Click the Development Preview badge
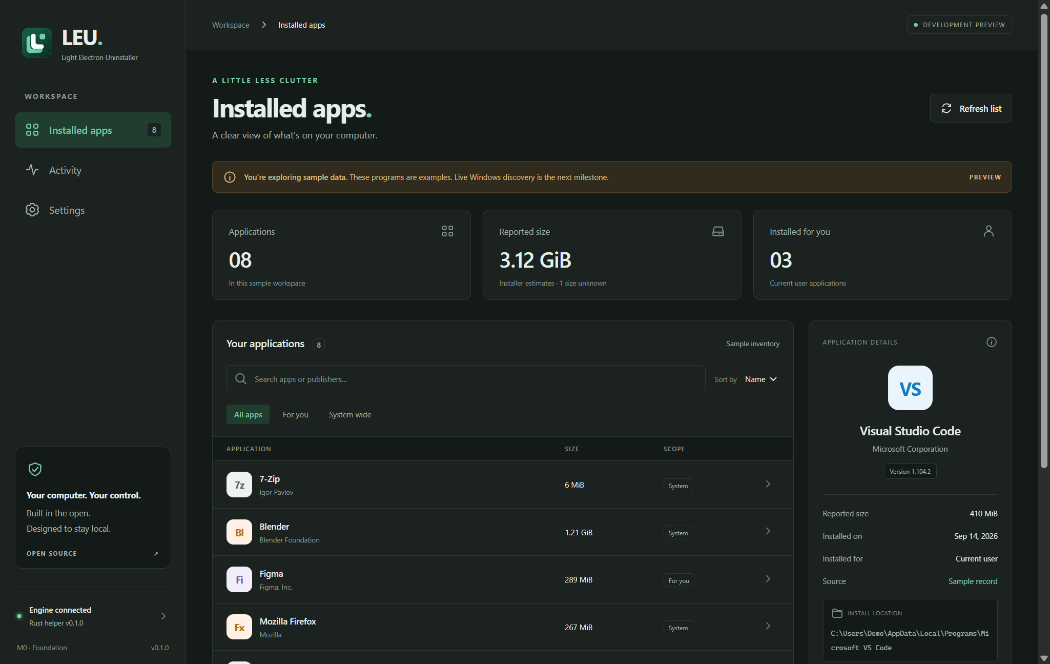This screenshot has height=664, width=1050. tap(959, 25)
